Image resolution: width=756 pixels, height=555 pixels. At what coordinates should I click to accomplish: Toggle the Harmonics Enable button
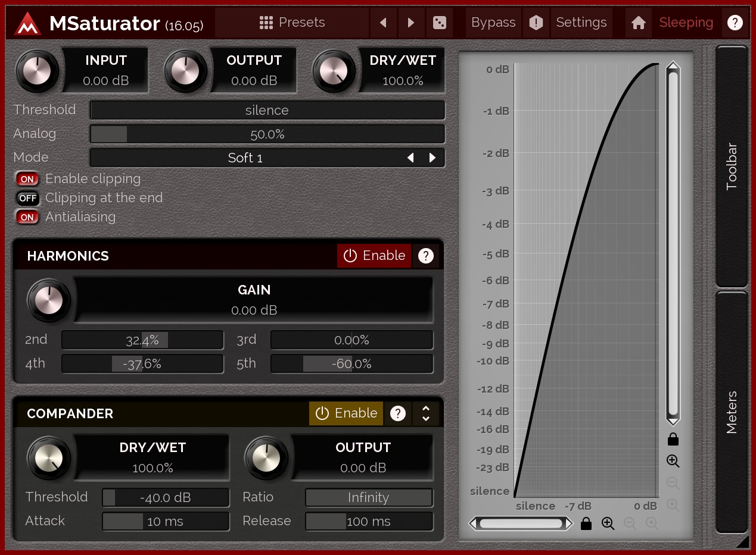[x=374, y=256]
